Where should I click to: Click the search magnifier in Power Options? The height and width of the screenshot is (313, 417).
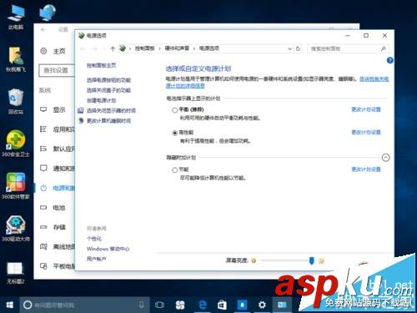point(384,48)
